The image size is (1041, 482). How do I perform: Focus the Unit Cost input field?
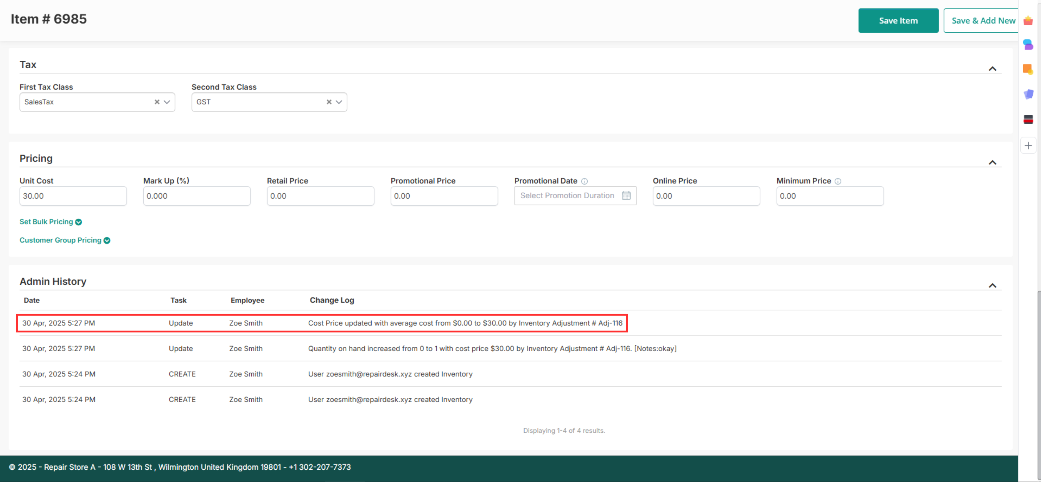73,196
